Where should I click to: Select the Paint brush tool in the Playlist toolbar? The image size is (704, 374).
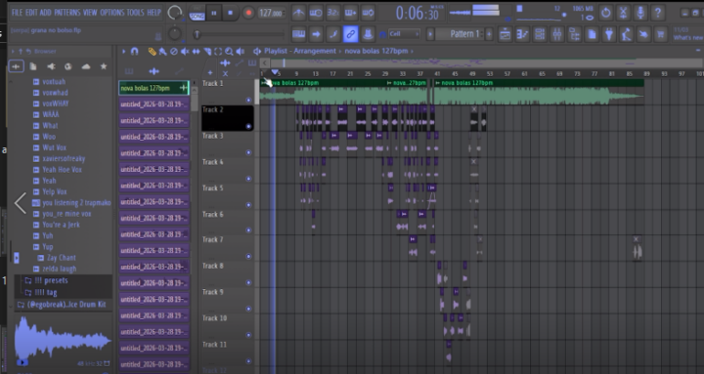(x=162, y=52)
